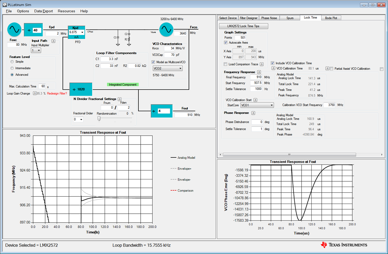Click the Kvco input field
Viewport: 388px width, 254px height.
[x=169, y=48]
